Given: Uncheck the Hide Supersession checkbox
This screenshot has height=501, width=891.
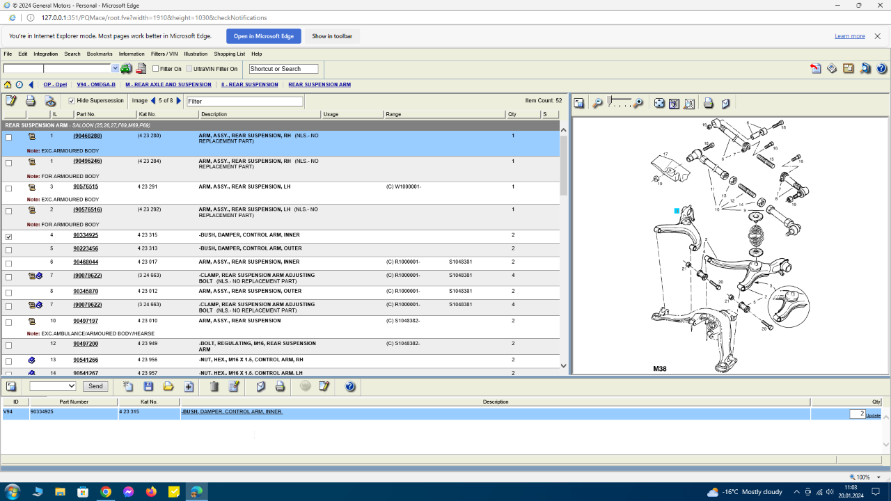Looking at the screenshot, I should pos(71,101).
